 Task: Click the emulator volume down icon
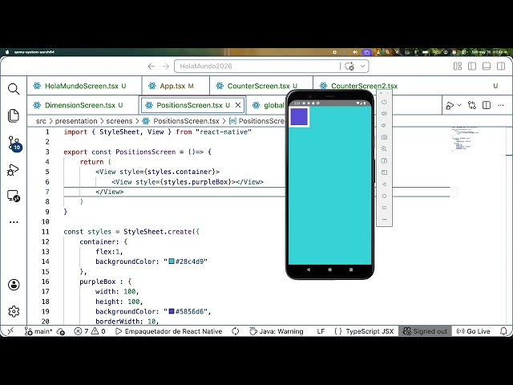click(384, 125)
